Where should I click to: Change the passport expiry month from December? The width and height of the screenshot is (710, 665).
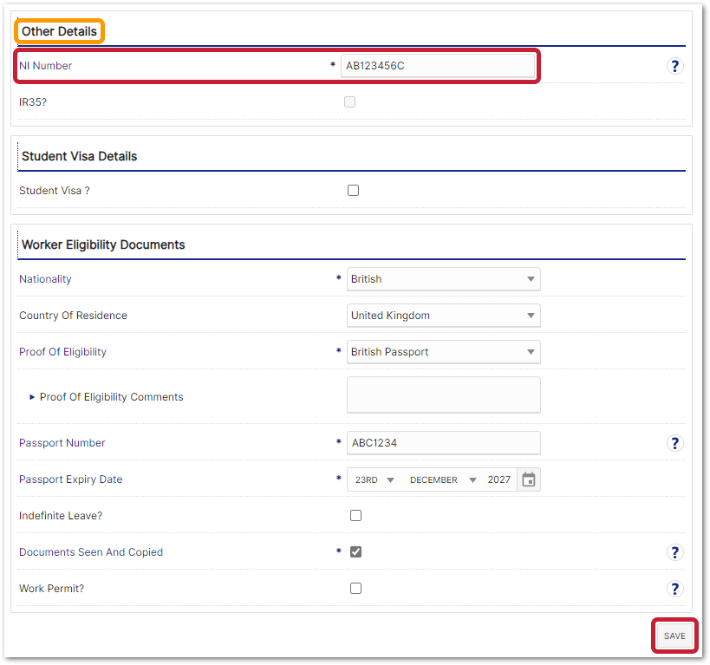(x=443, y=479)
